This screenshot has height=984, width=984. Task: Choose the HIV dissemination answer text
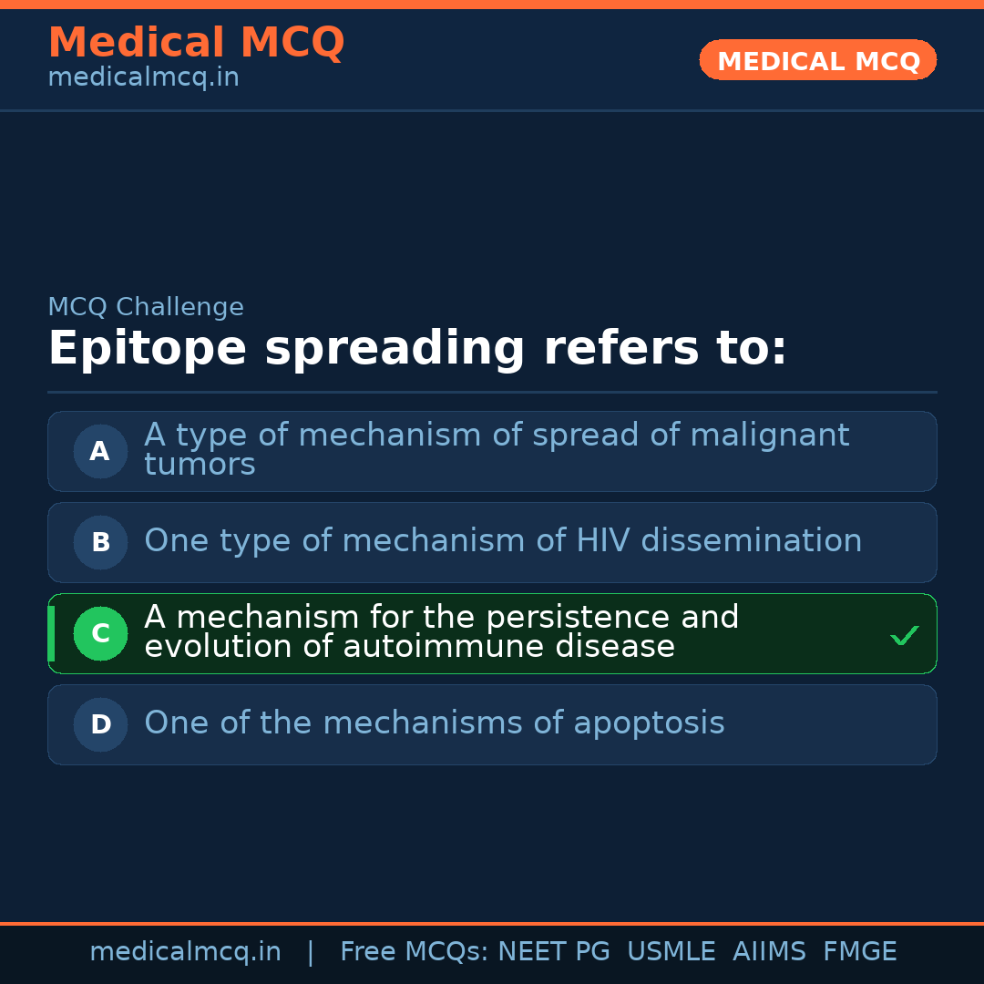[503, 541]
